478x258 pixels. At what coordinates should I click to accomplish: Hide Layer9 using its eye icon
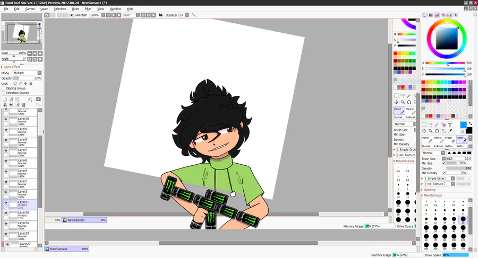tap(6, 130)
